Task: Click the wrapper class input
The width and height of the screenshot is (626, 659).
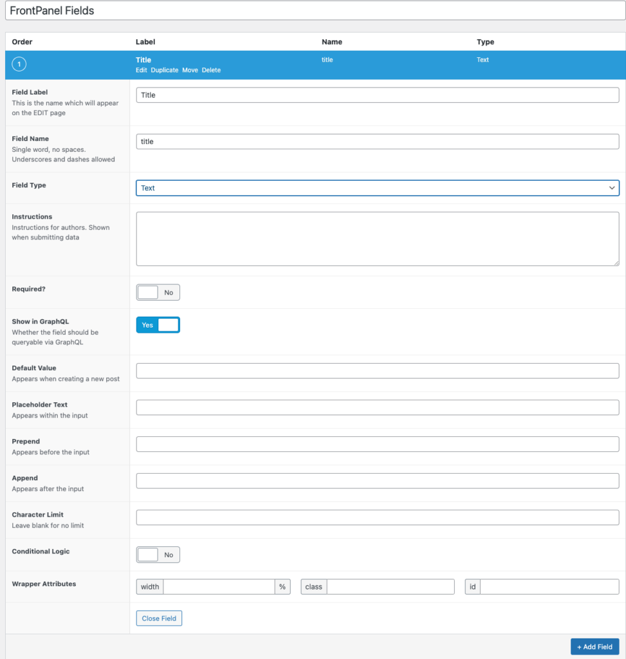Action: [391, 587]
